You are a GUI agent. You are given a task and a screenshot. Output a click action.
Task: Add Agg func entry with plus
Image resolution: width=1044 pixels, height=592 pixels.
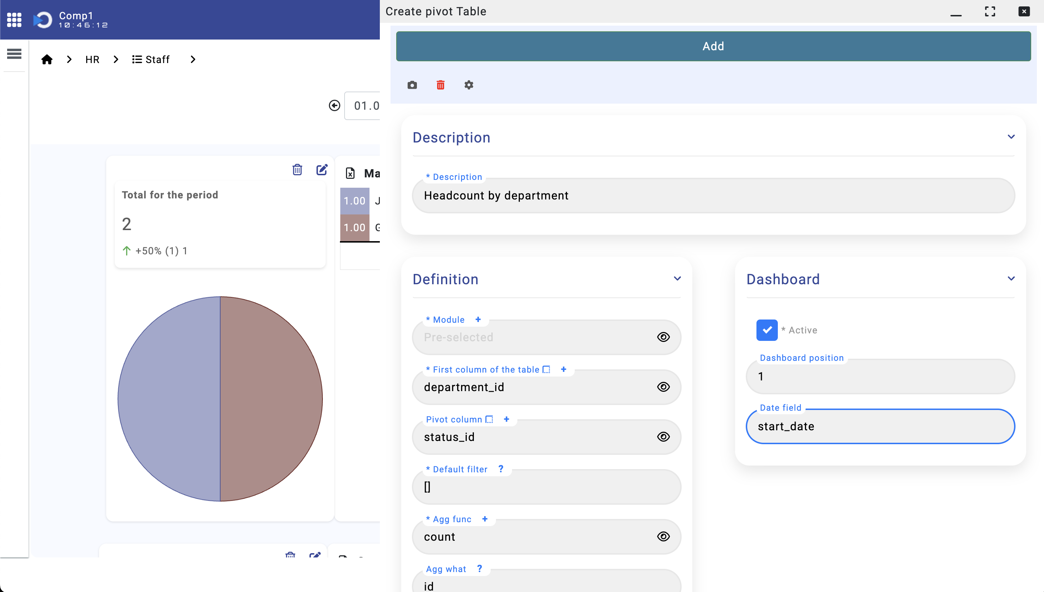click(485, 519)
